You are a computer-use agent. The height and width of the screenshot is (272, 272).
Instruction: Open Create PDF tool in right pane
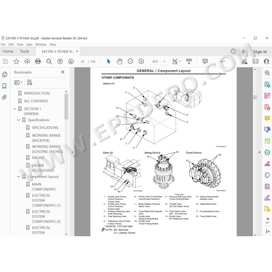[267, 107]
